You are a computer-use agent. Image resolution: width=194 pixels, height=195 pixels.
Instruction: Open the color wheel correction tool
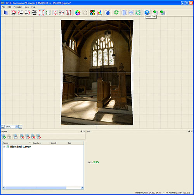click(x=78, y=13)
